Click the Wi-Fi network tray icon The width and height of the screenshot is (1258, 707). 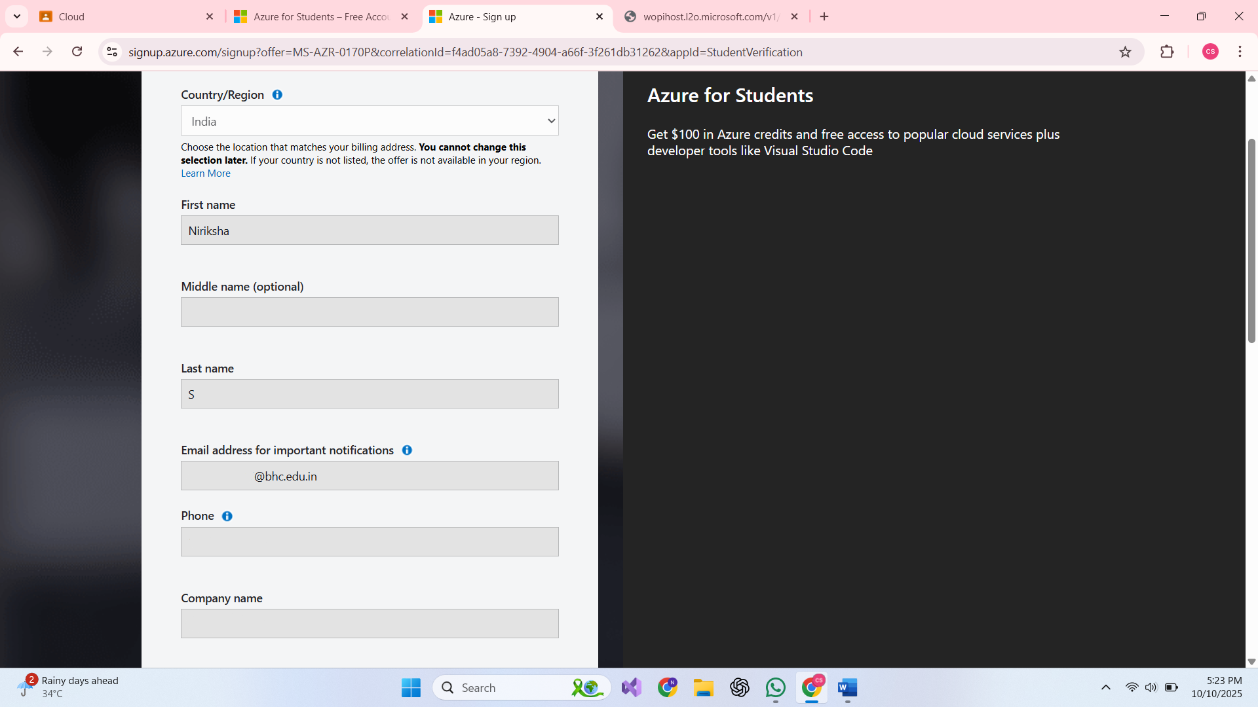point(1132,687)
